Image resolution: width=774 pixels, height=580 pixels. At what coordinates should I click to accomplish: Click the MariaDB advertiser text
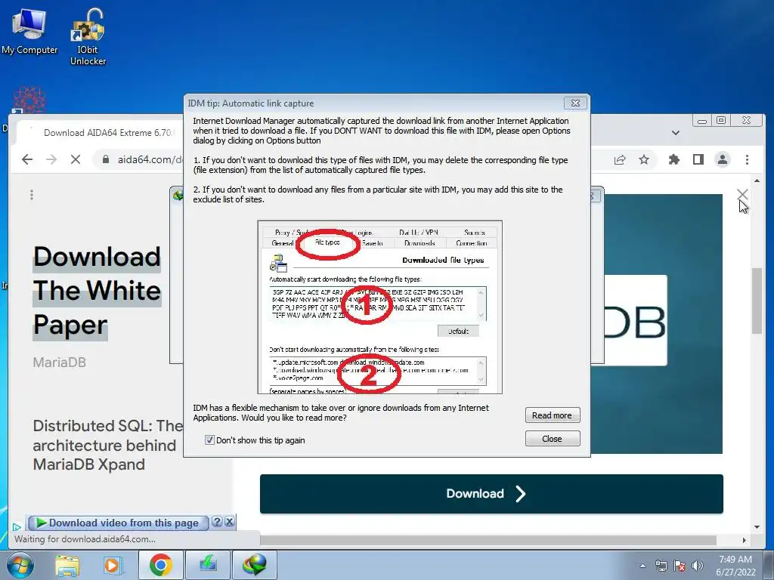coord(59,362)
